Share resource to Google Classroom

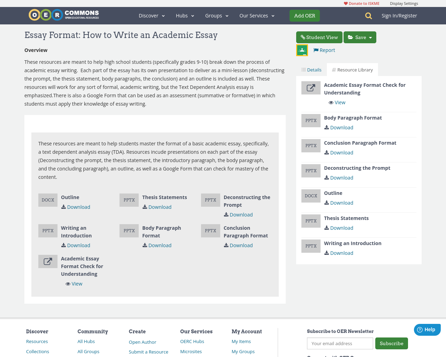302,50
